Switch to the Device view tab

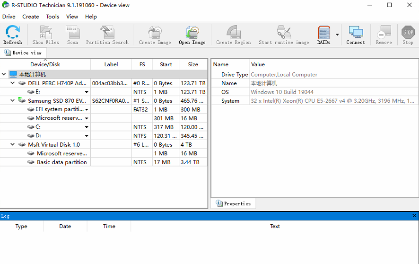point(23,53)
